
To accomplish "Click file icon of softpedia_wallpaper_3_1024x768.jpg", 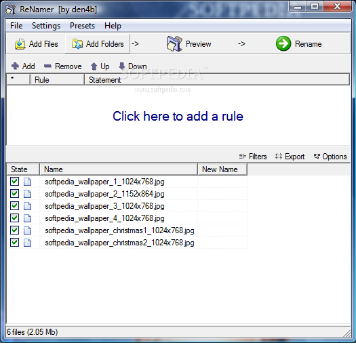I will point(28,206).
